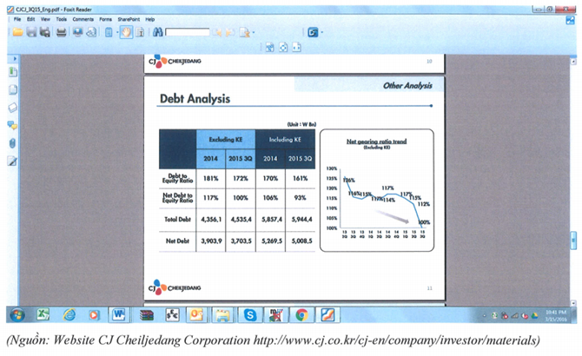Open the Comments panel in sidebar
The height and width of the screenshot is (356, 582).
(12, 124)
